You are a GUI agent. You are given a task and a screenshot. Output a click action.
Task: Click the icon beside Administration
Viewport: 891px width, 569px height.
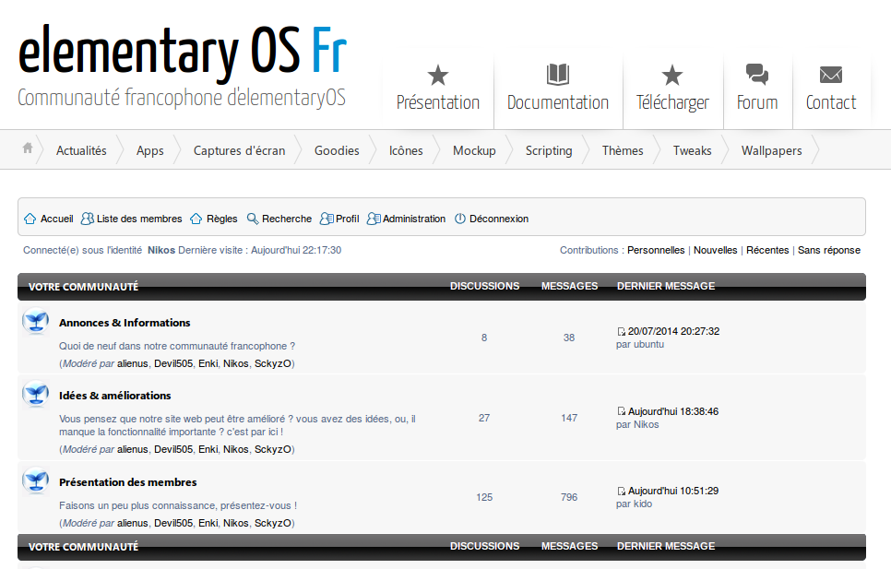(x=374, y=219)
